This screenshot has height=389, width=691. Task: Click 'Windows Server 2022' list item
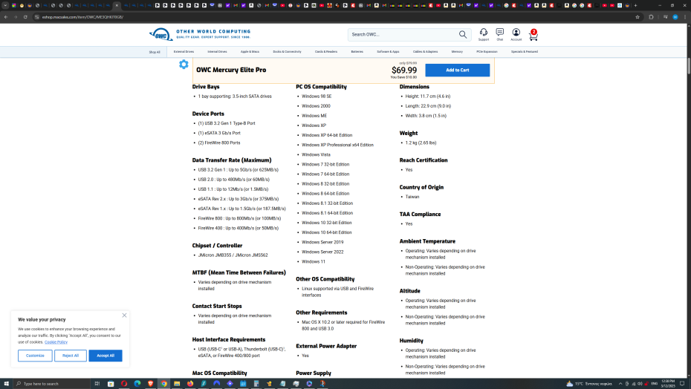click(322, 252)
